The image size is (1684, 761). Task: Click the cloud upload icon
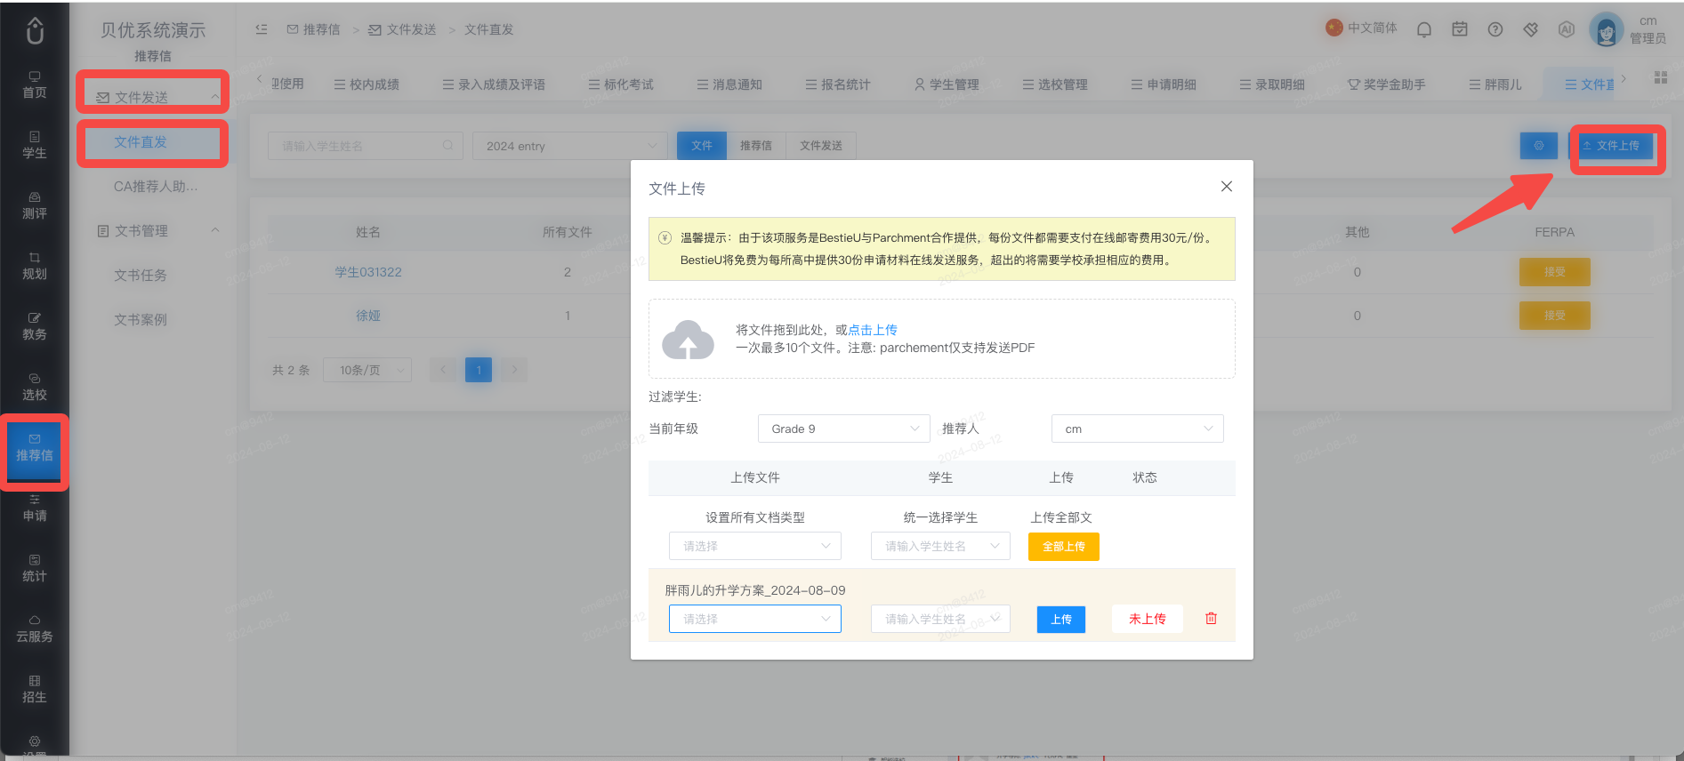tap(689, 340)
